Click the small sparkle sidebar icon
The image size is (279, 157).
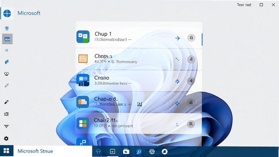(7, 50)
